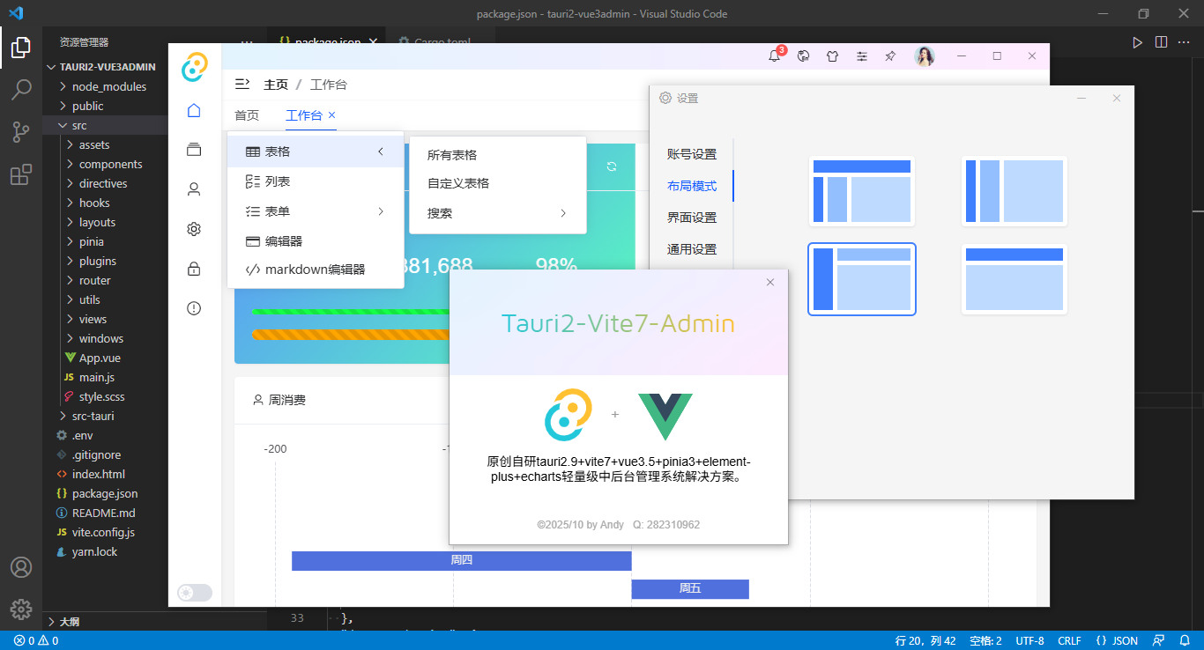Viewport: 1204px width, 650px height.
Task: Click the split editor icon
Action: point(1162,41)
